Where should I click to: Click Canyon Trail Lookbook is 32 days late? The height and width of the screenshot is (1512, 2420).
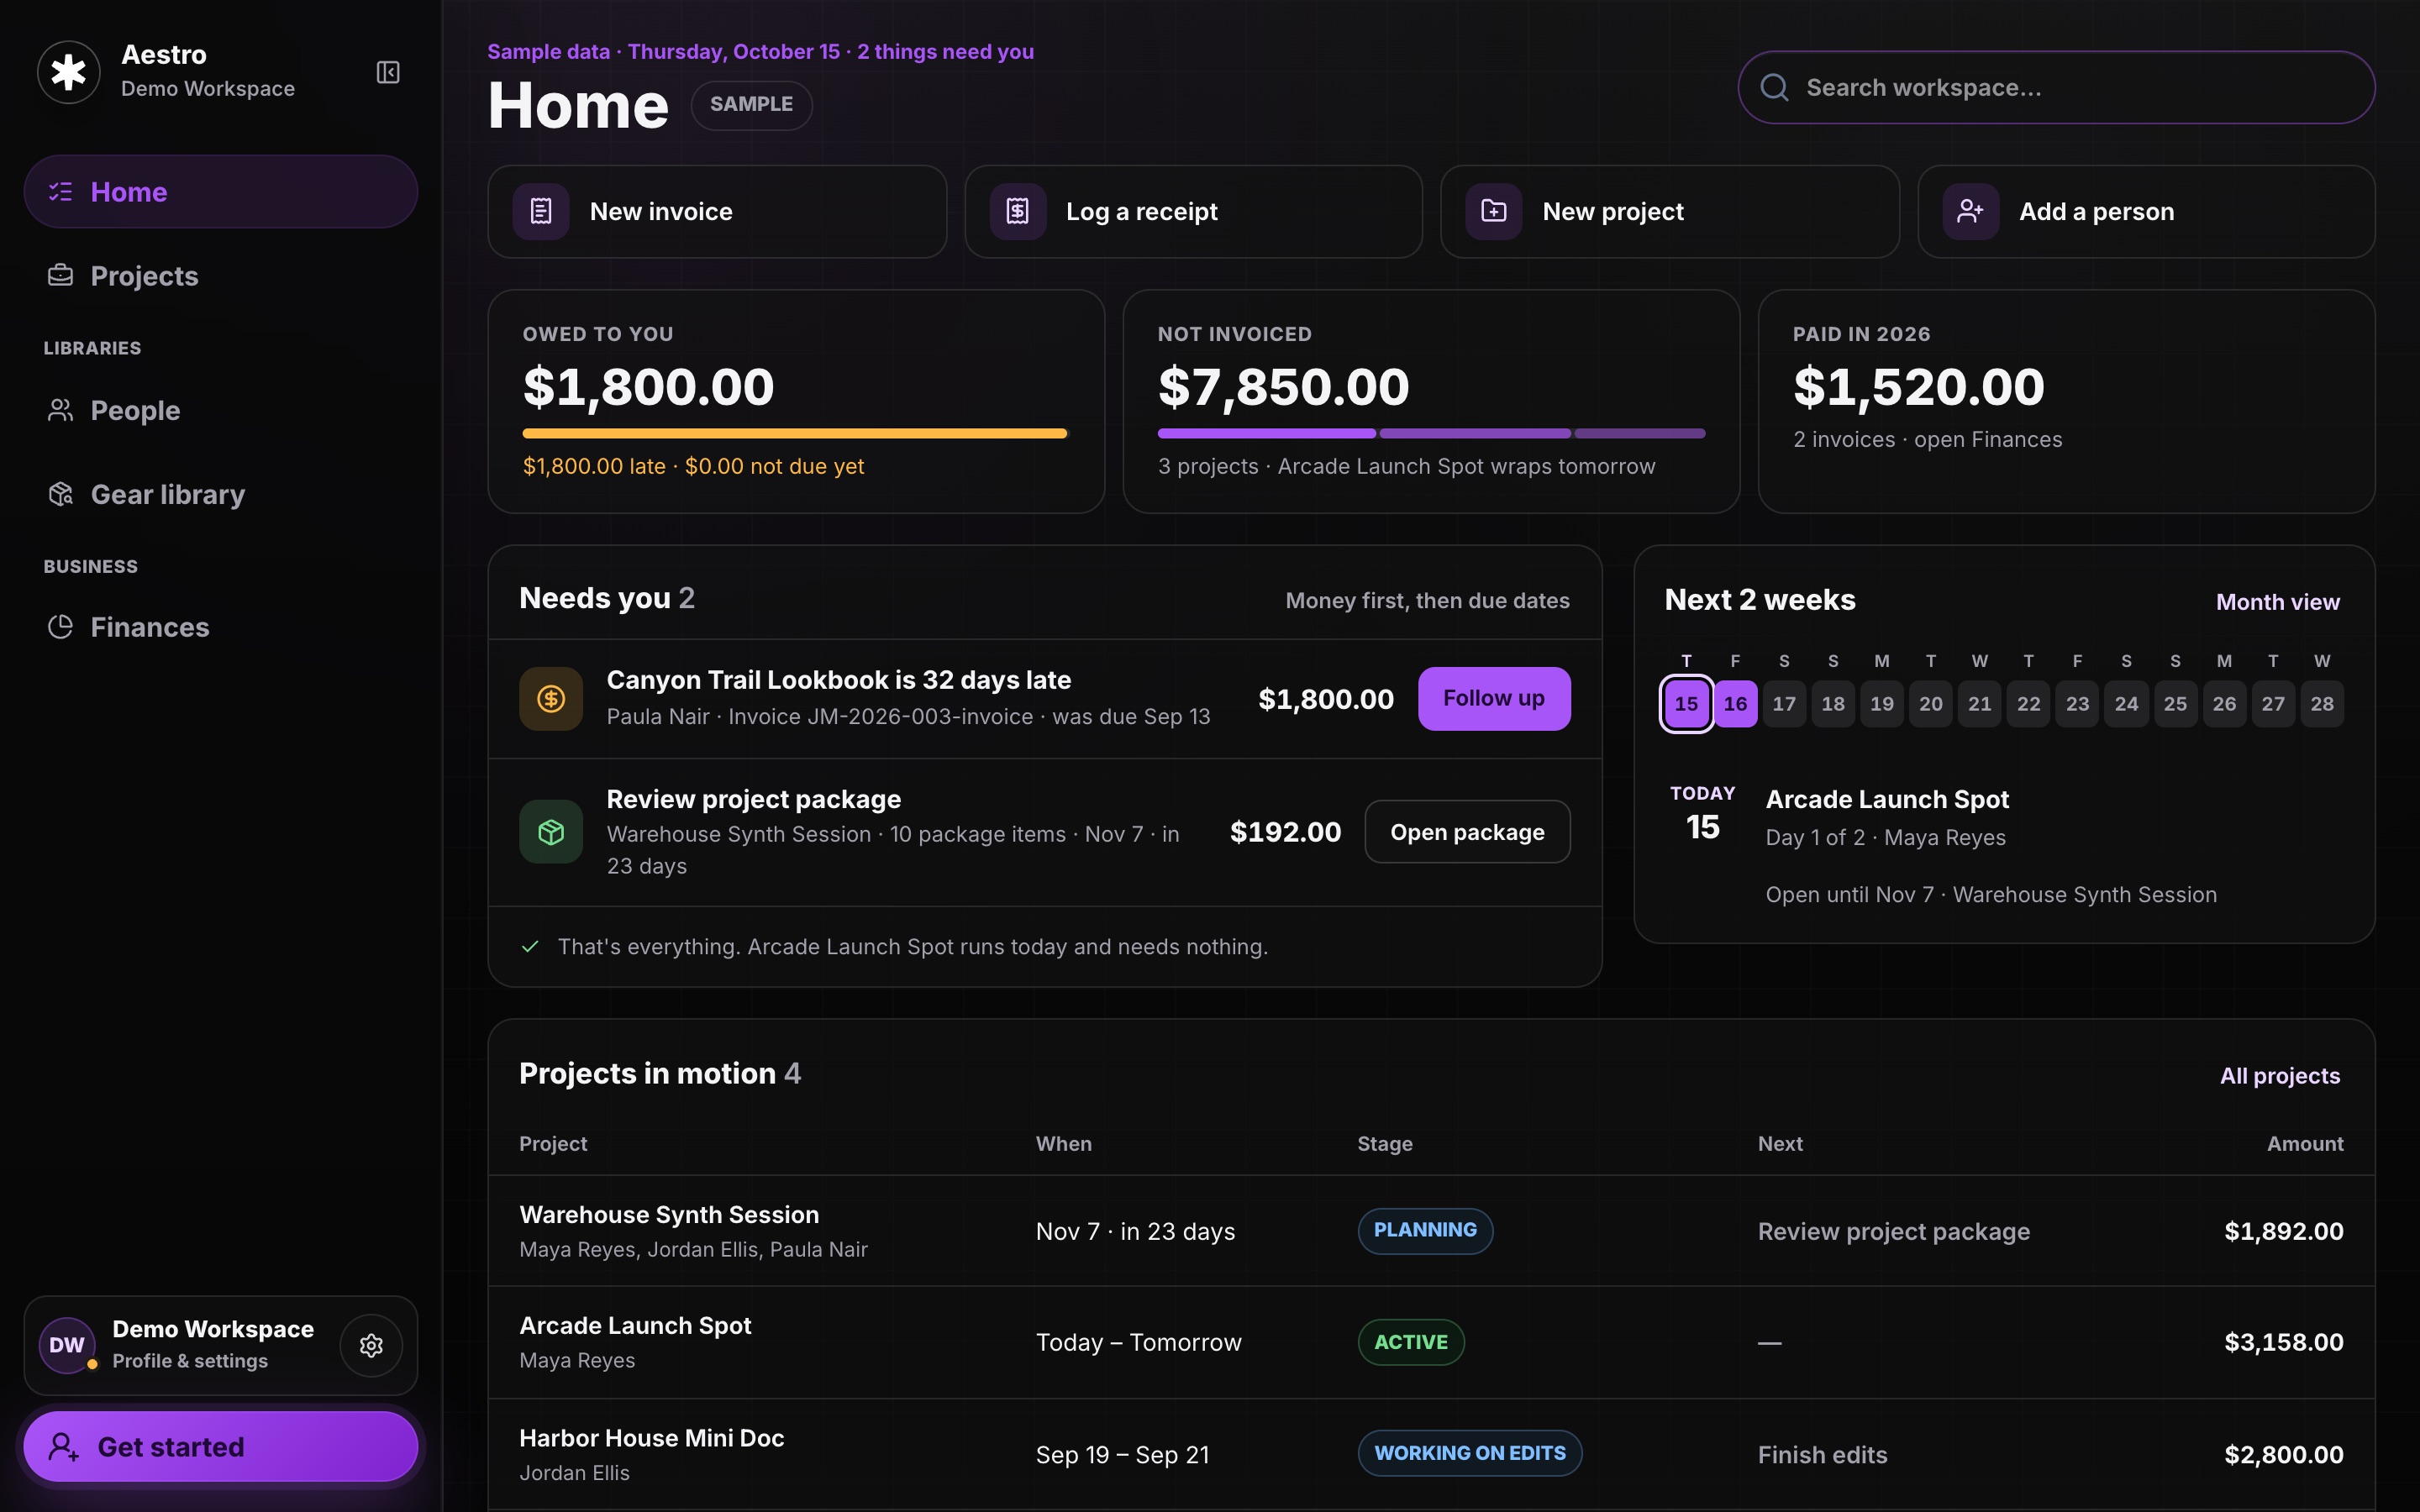tap(838, 680)
